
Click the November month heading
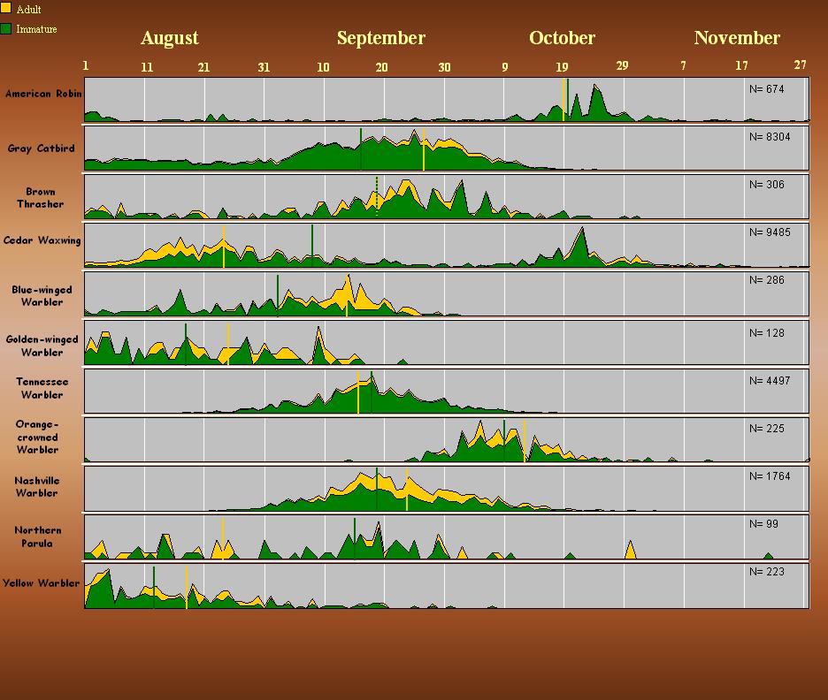coord(737,38)
